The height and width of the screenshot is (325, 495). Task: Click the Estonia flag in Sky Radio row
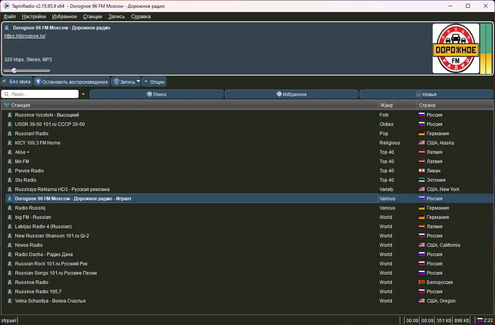coord(422,180)
